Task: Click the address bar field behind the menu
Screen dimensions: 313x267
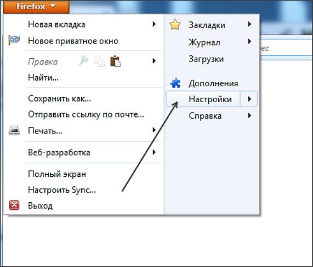Action: click(x=286, y=48)
